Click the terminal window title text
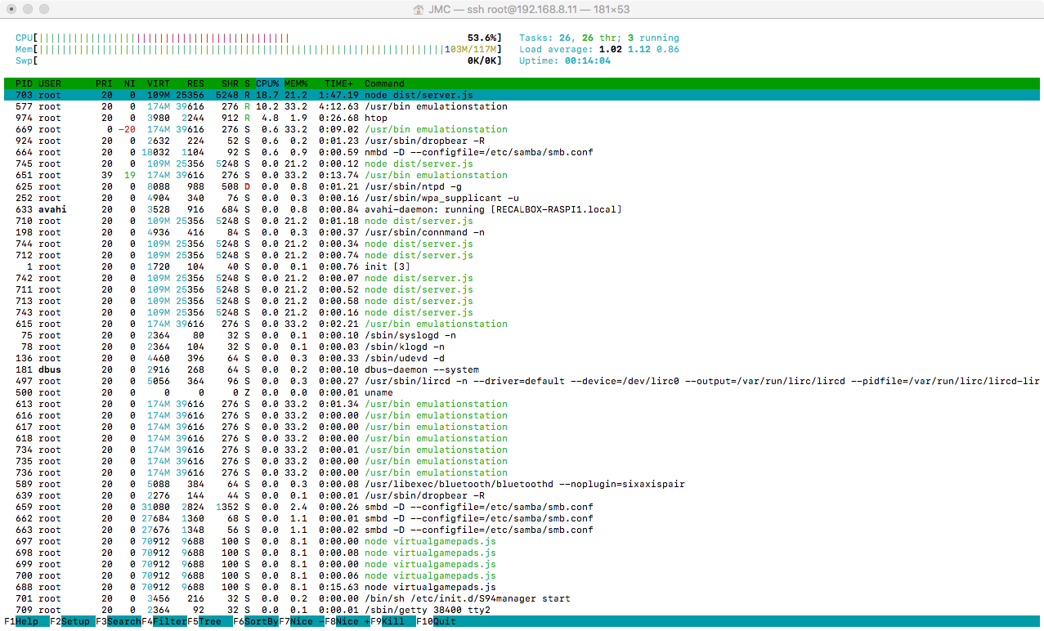The image size is (1044, 631). pyautogui.click(x=529, y=9)
